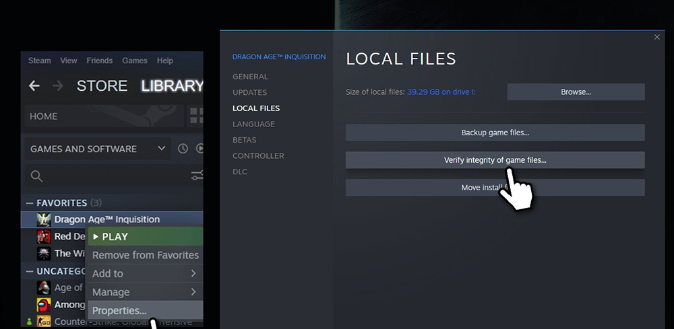Open the DLC properties tab
This screenshot has height=329, width=674.
tap(240, 172)
